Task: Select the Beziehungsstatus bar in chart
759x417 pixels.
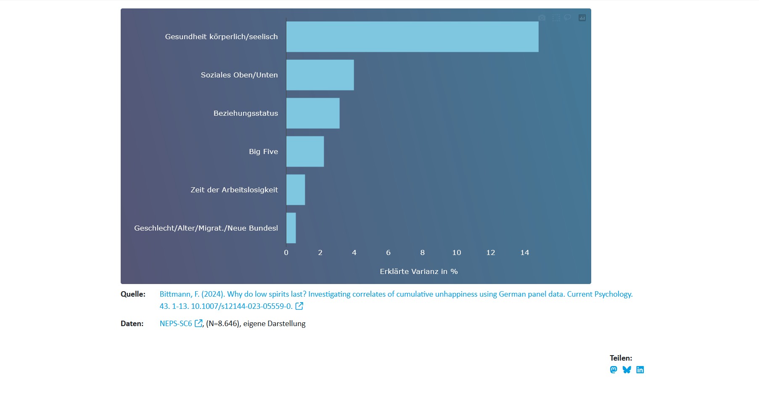Action: point(313,113)
